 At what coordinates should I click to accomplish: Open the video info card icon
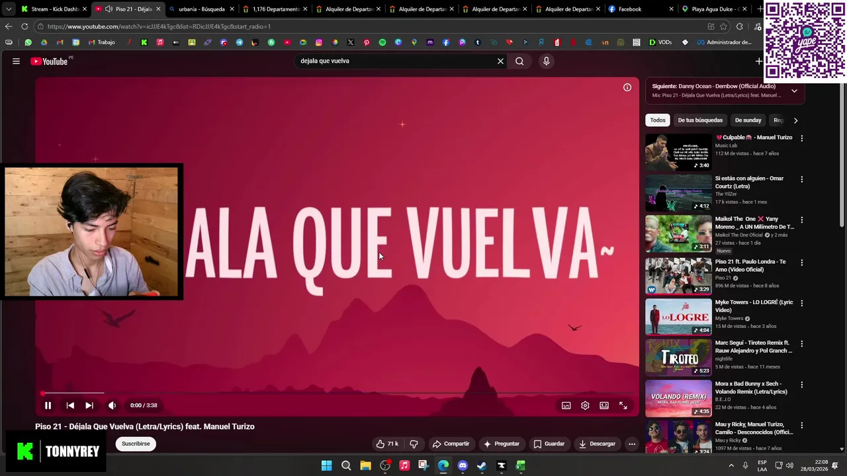[x=627, y=87]
